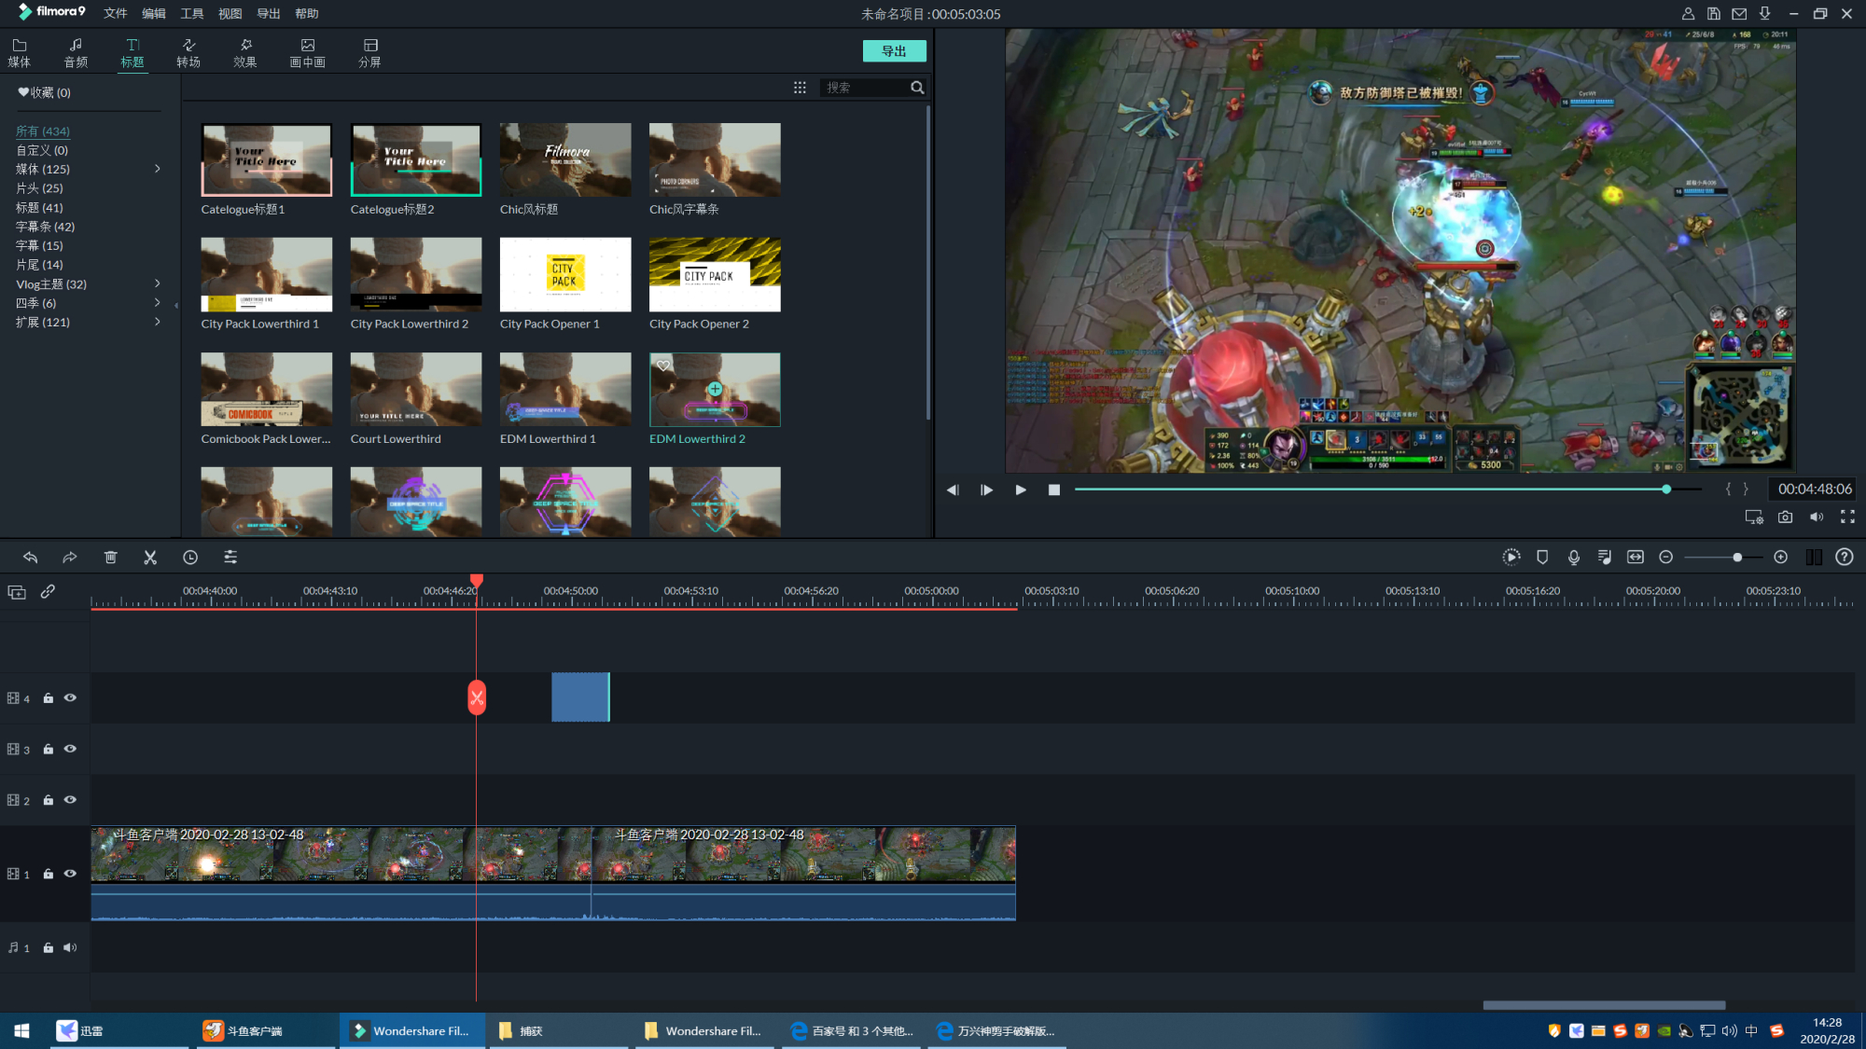Hide track 4 with the eye icon

click(70, 698)
